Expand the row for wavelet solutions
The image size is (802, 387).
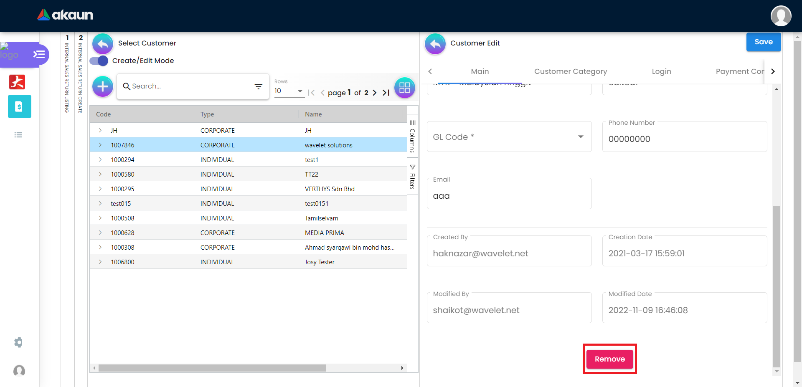[100, 145]
